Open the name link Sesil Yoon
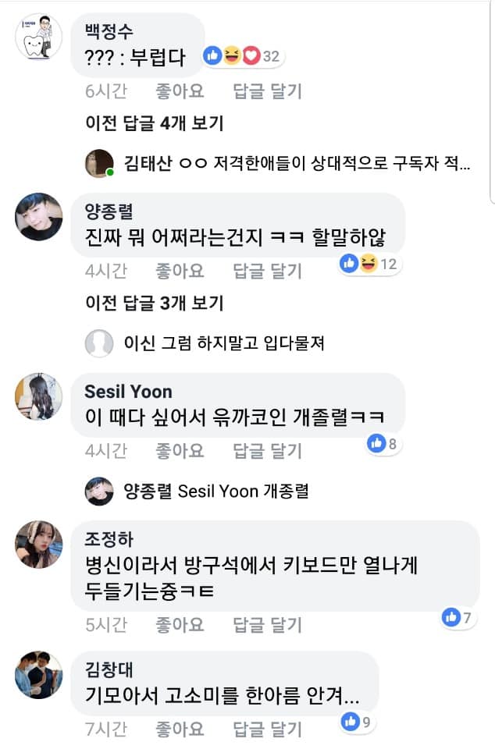The width and height of the screenshot is (495, 749). click(128, 391)
